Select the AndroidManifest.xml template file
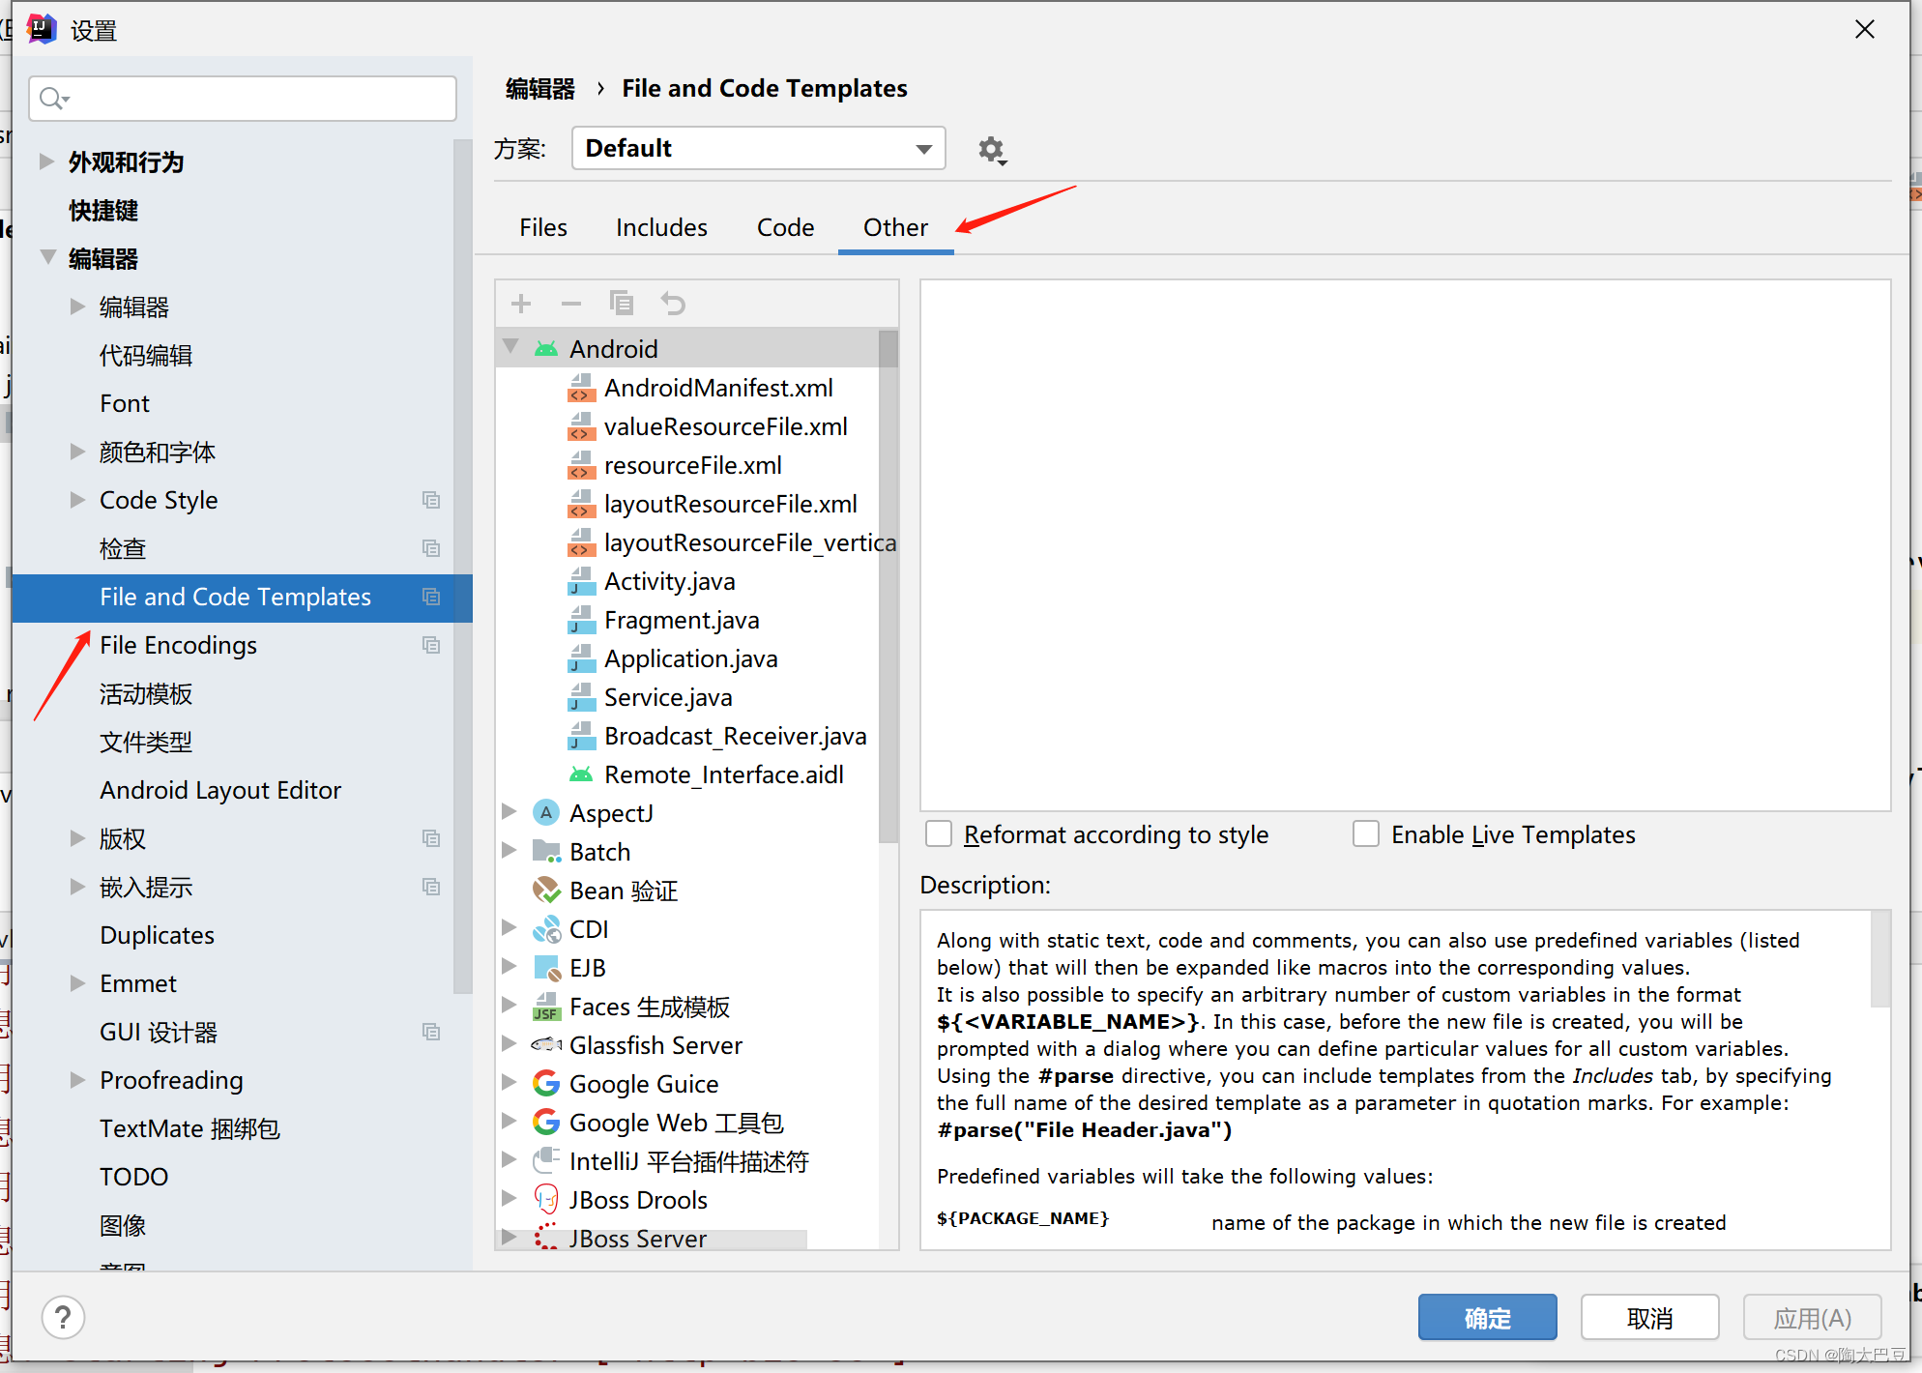The width and height of the screenshot is (1922, 1373). [x=717, y=389]
